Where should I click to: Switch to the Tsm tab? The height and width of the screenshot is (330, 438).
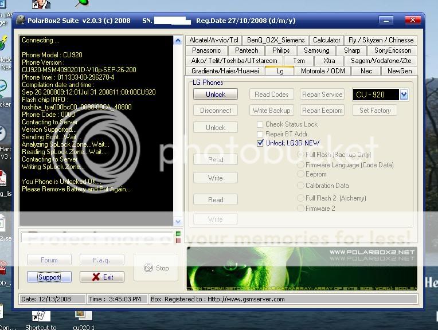click(x=299, y=61)
